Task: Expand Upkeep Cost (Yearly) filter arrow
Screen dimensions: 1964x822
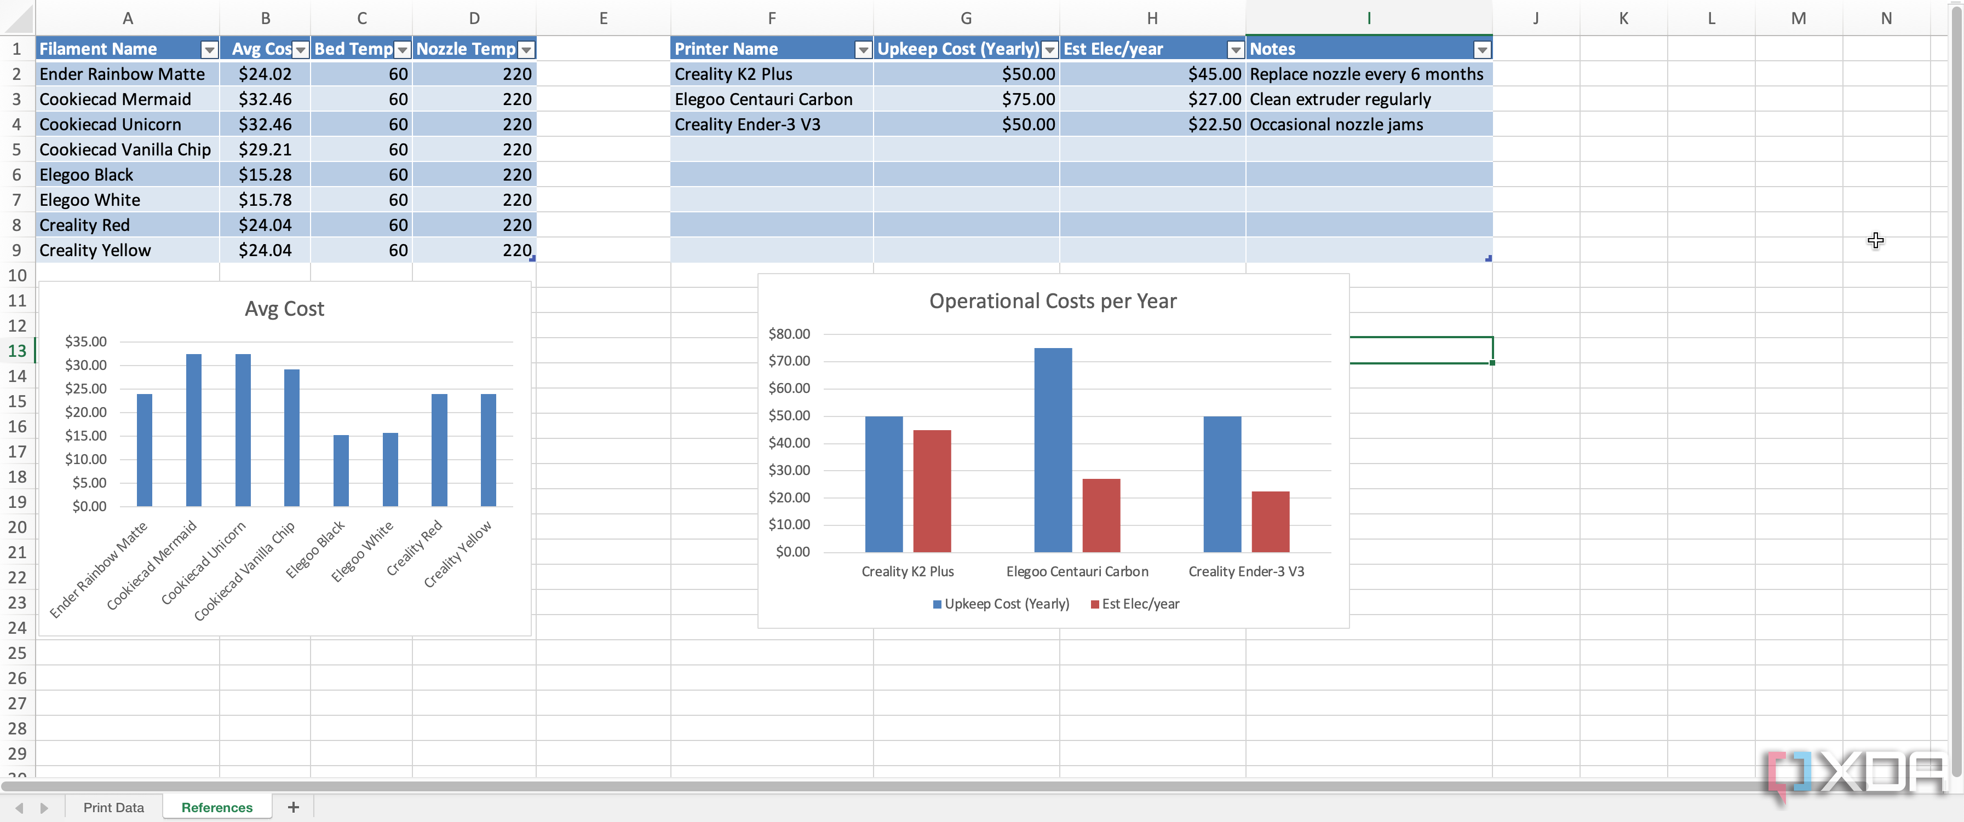Action: pos(1049,49)
